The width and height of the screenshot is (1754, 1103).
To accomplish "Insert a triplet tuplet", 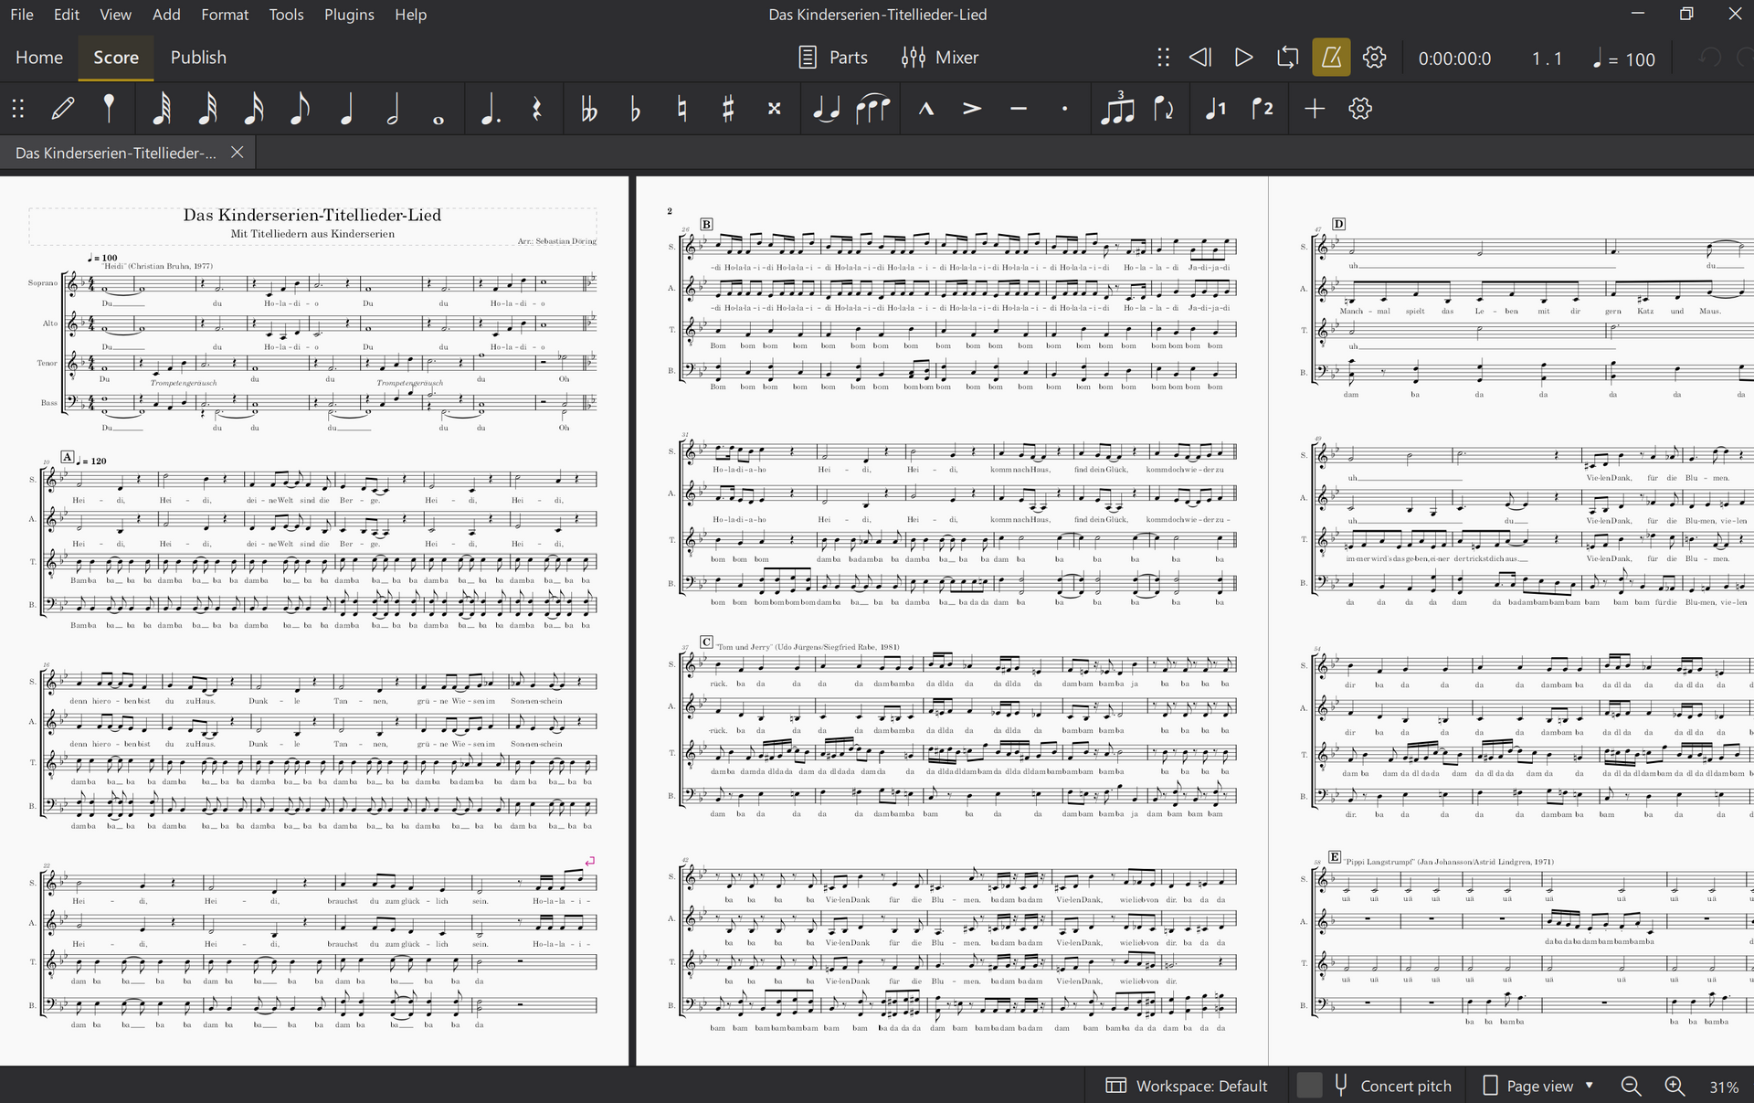I will tap(1117, 109).
